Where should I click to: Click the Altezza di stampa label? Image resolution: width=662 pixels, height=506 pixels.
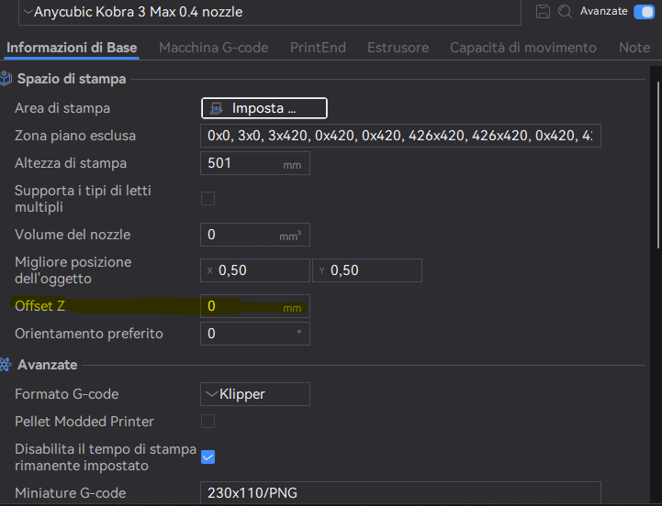pos(71,163)
